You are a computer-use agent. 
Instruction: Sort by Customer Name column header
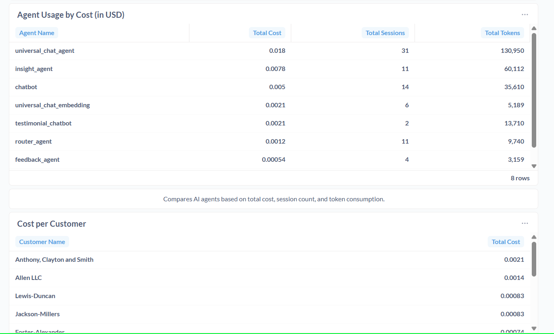click(x=42, y=242)
